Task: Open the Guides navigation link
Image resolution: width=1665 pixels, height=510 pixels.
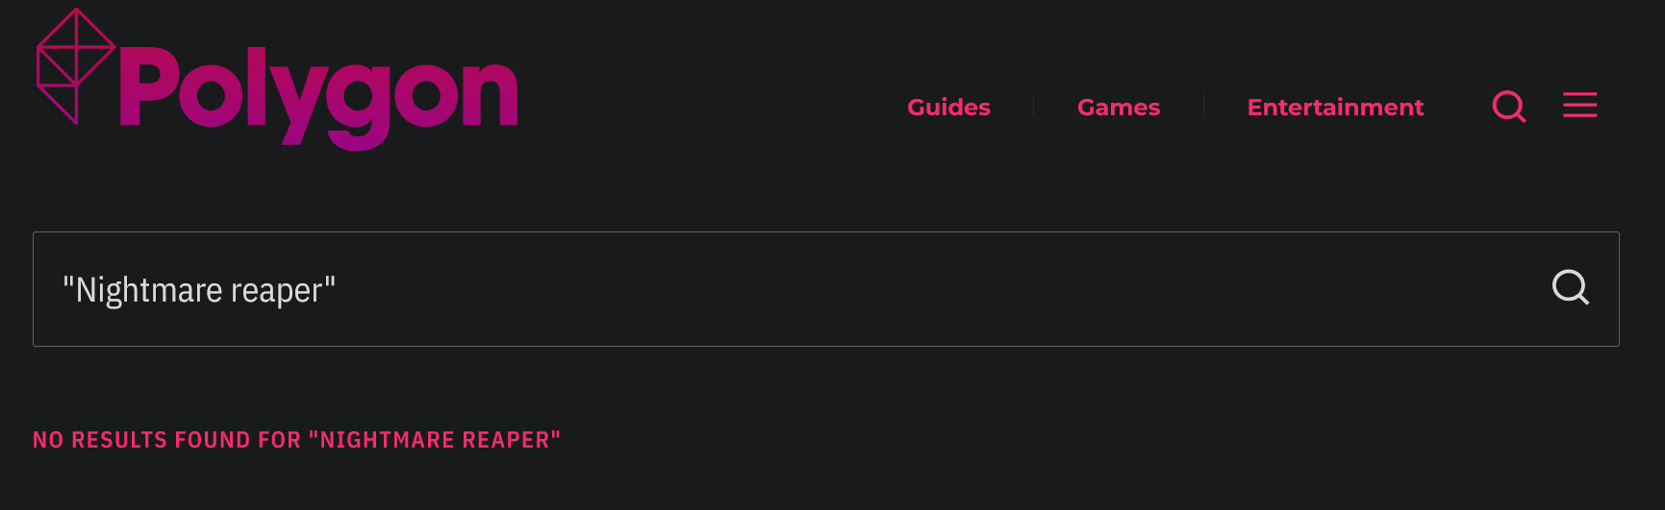Action: click(948, 107)
